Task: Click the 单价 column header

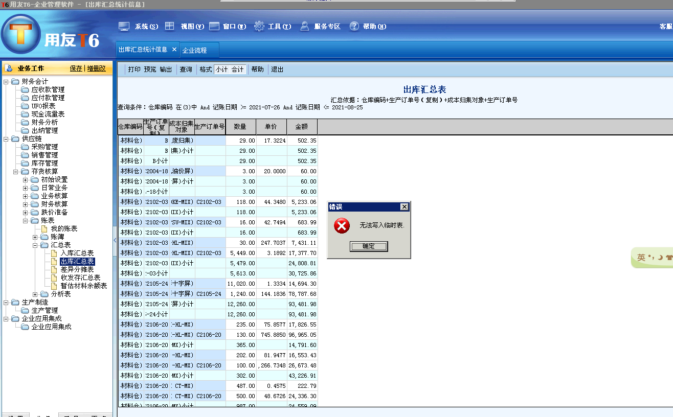Action: pos(272,127)
